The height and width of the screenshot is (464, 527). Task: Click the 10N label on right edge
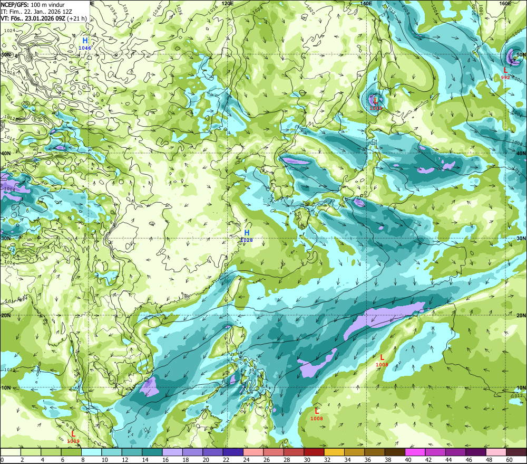click(x=521, y=387)
